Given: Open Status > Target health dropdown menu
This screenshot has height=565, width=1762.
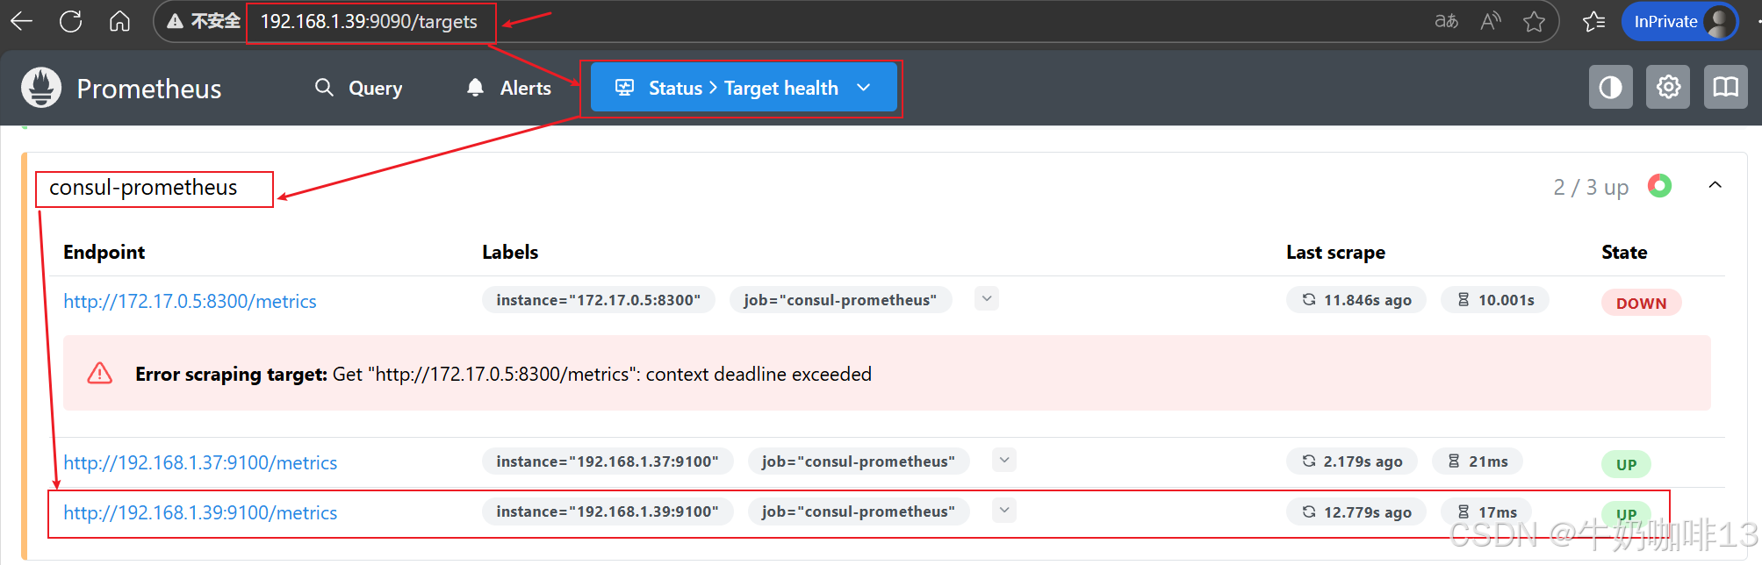Looking at the screenshot, I should 744,88.
